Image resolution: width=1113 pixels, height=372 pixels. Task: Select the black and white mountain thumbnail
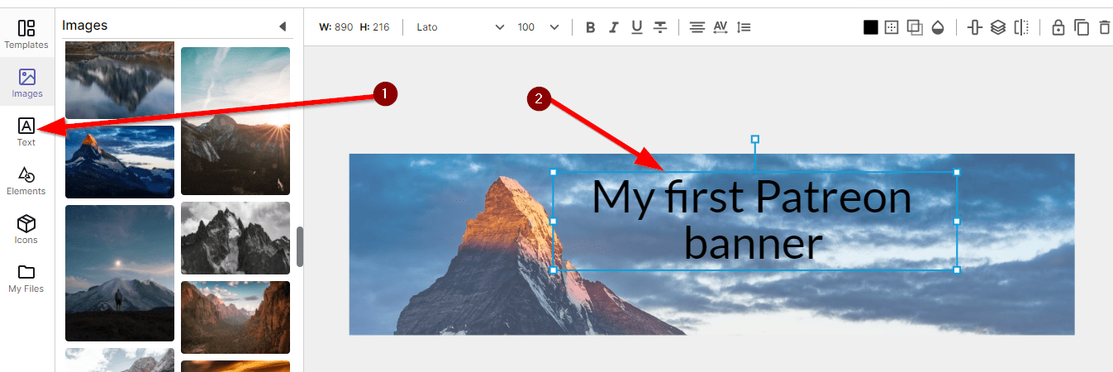click(235, 238)
